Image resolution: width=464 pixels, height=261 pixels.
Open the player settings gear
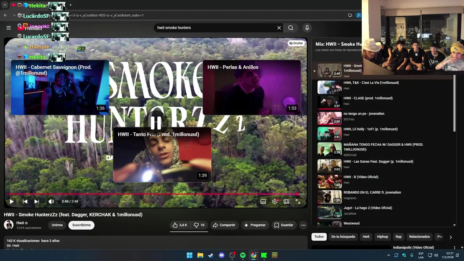pos(275,202)
